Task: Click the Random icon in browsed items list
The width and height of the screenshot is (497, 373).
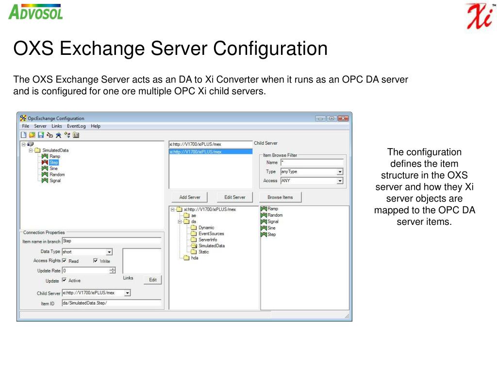Action: (264, 215)
